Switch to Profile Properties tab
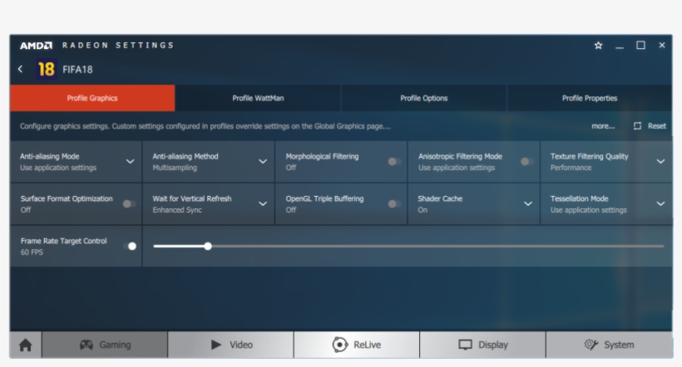Viewport: 682px width, 367px height. click(590, 98)
